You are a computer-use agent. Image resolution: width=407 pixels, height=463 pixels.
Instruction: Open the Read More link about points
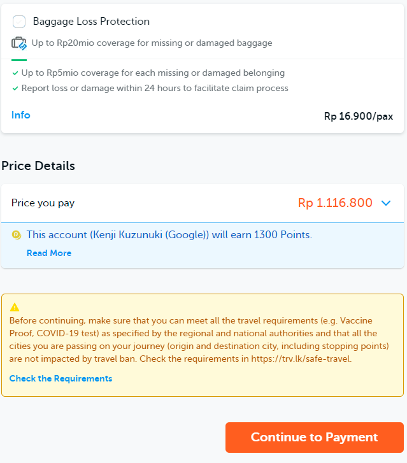point(49,253)
